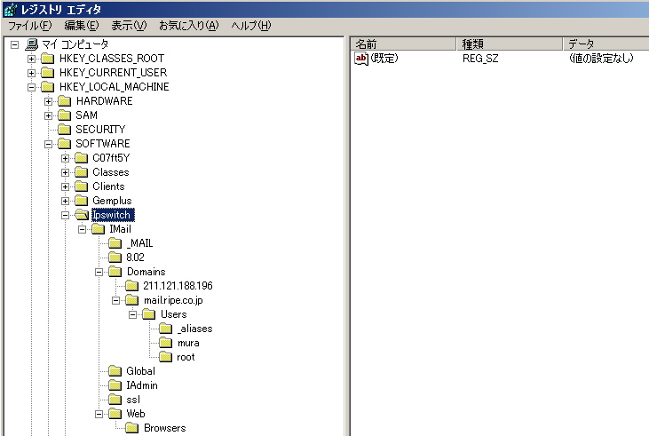Viewport: 649px width, 436px height.
Task: Click the Domains folder icon
Action: pyautogui.click(x=115, y=272)
